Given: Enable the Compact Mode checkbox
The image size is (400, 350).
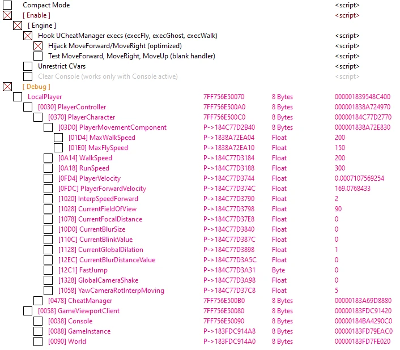Looking at the screenshot, I should click(x=7, y=5).
